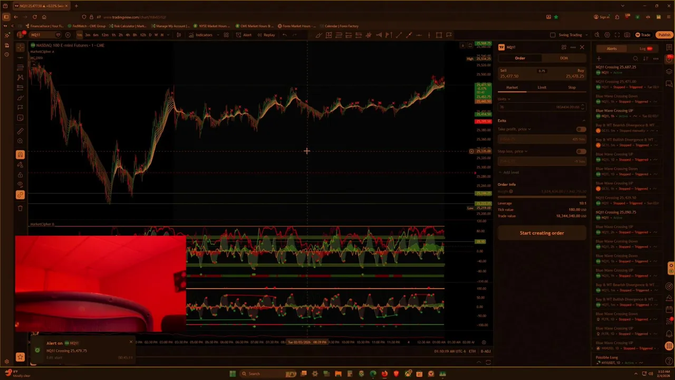Search alerts with magnifier icon
Screen dimensions: 675x380
635,59
